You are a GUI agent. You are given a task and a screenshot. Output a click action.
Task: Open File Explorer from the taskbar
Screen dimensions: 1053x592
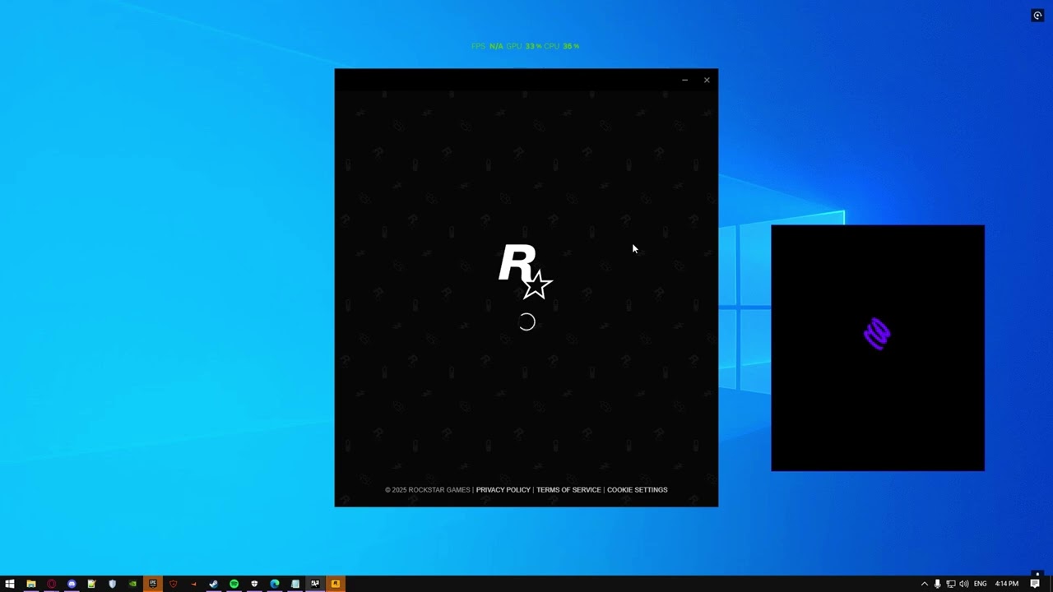coord(31,584)
